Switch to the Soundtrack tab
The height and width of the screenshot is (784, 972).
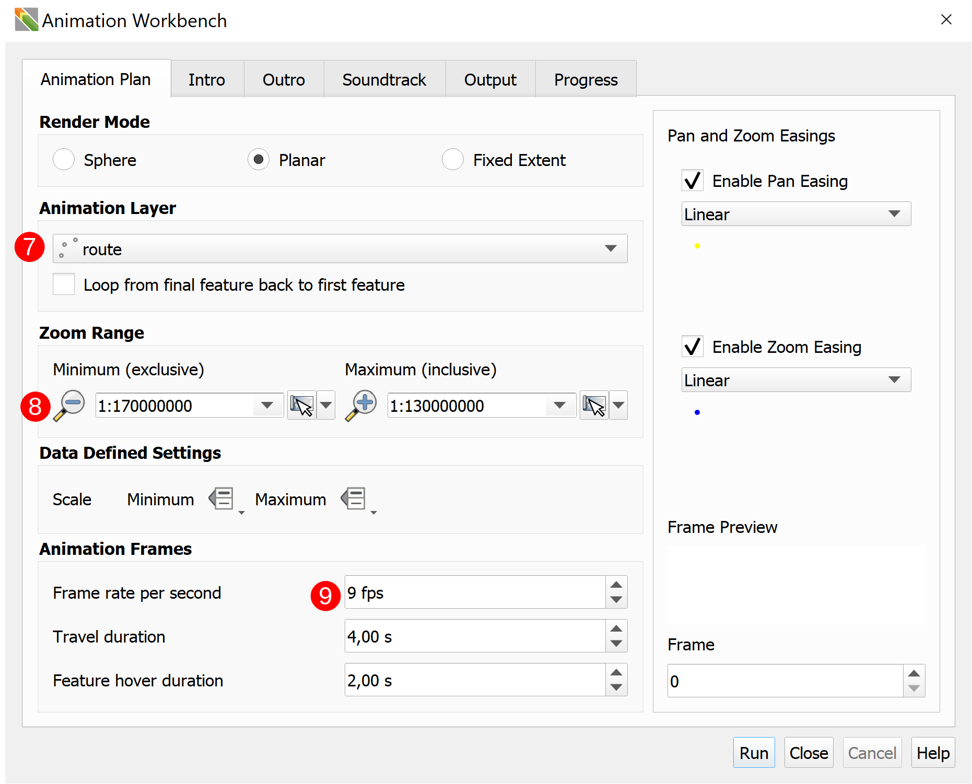pos(384,79)
